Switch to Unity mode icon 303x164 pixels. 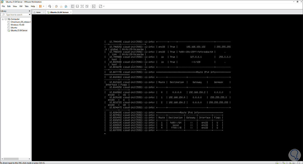pos(87,6)
